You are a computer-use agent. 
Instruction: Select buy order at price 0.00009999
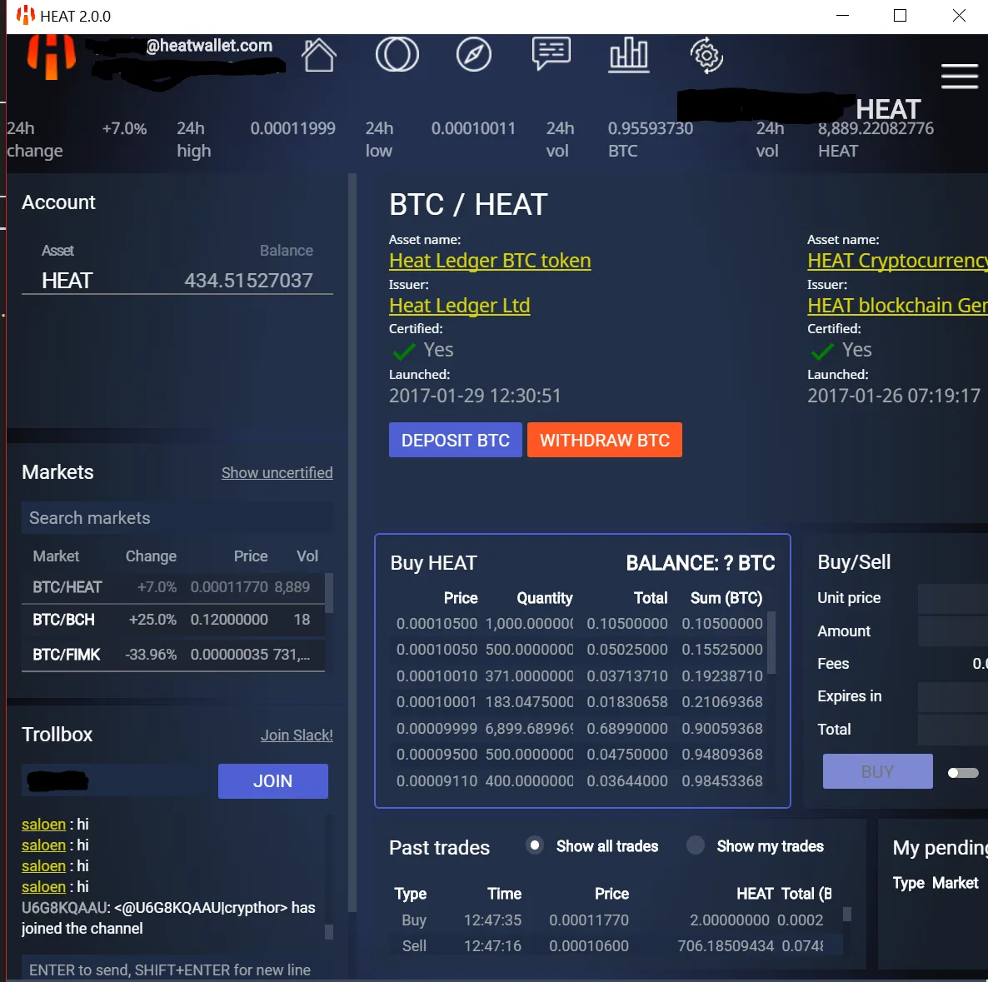coord(579,728)
